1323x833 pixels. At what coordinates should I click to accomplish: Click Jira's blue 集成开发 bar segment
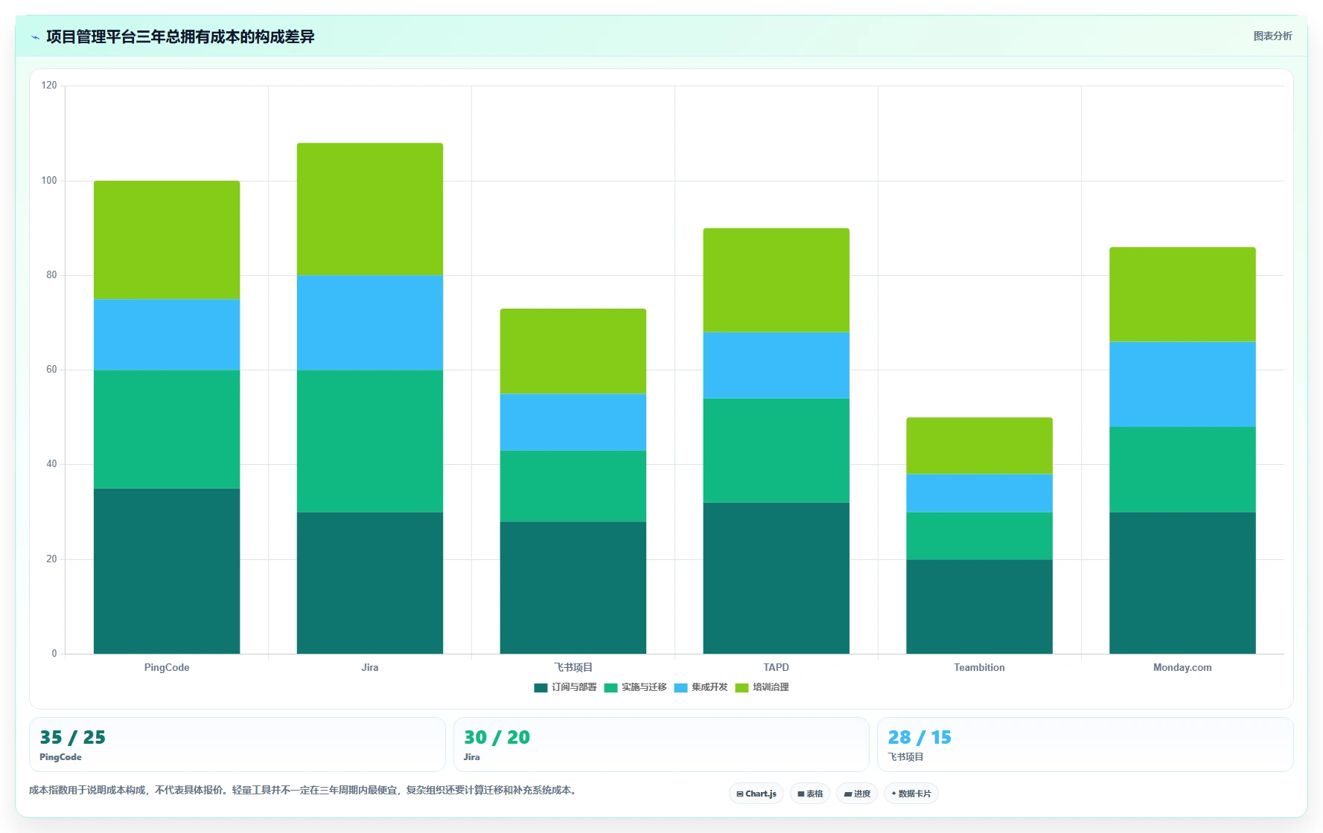click(370, 323)
